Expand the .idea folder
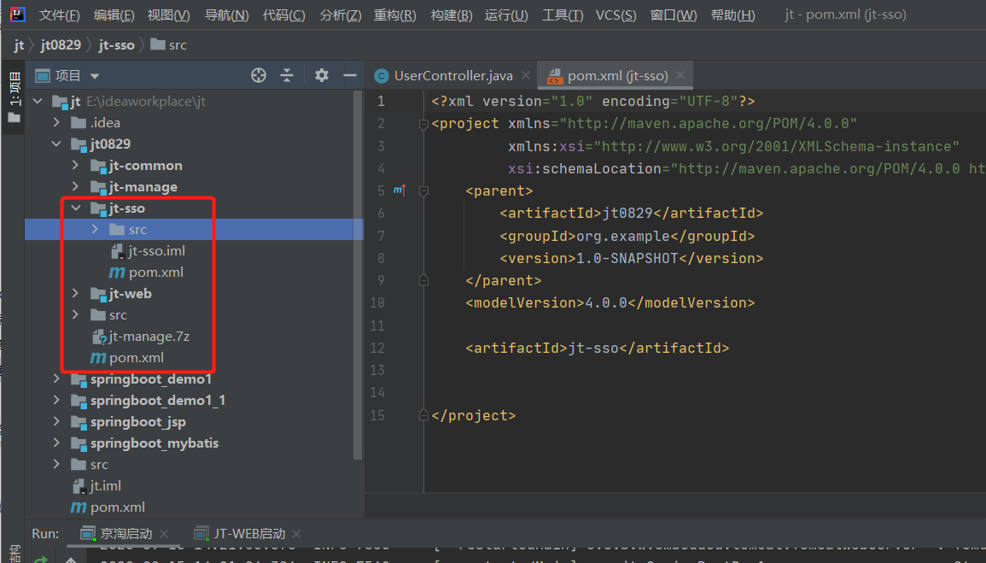The height and width of the screenshot is (563, 986). point(56,123)
